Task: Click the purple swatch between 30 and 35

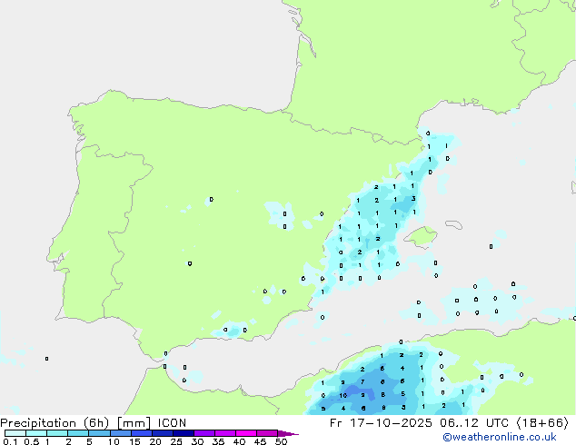Action: [x=204, y=433]
